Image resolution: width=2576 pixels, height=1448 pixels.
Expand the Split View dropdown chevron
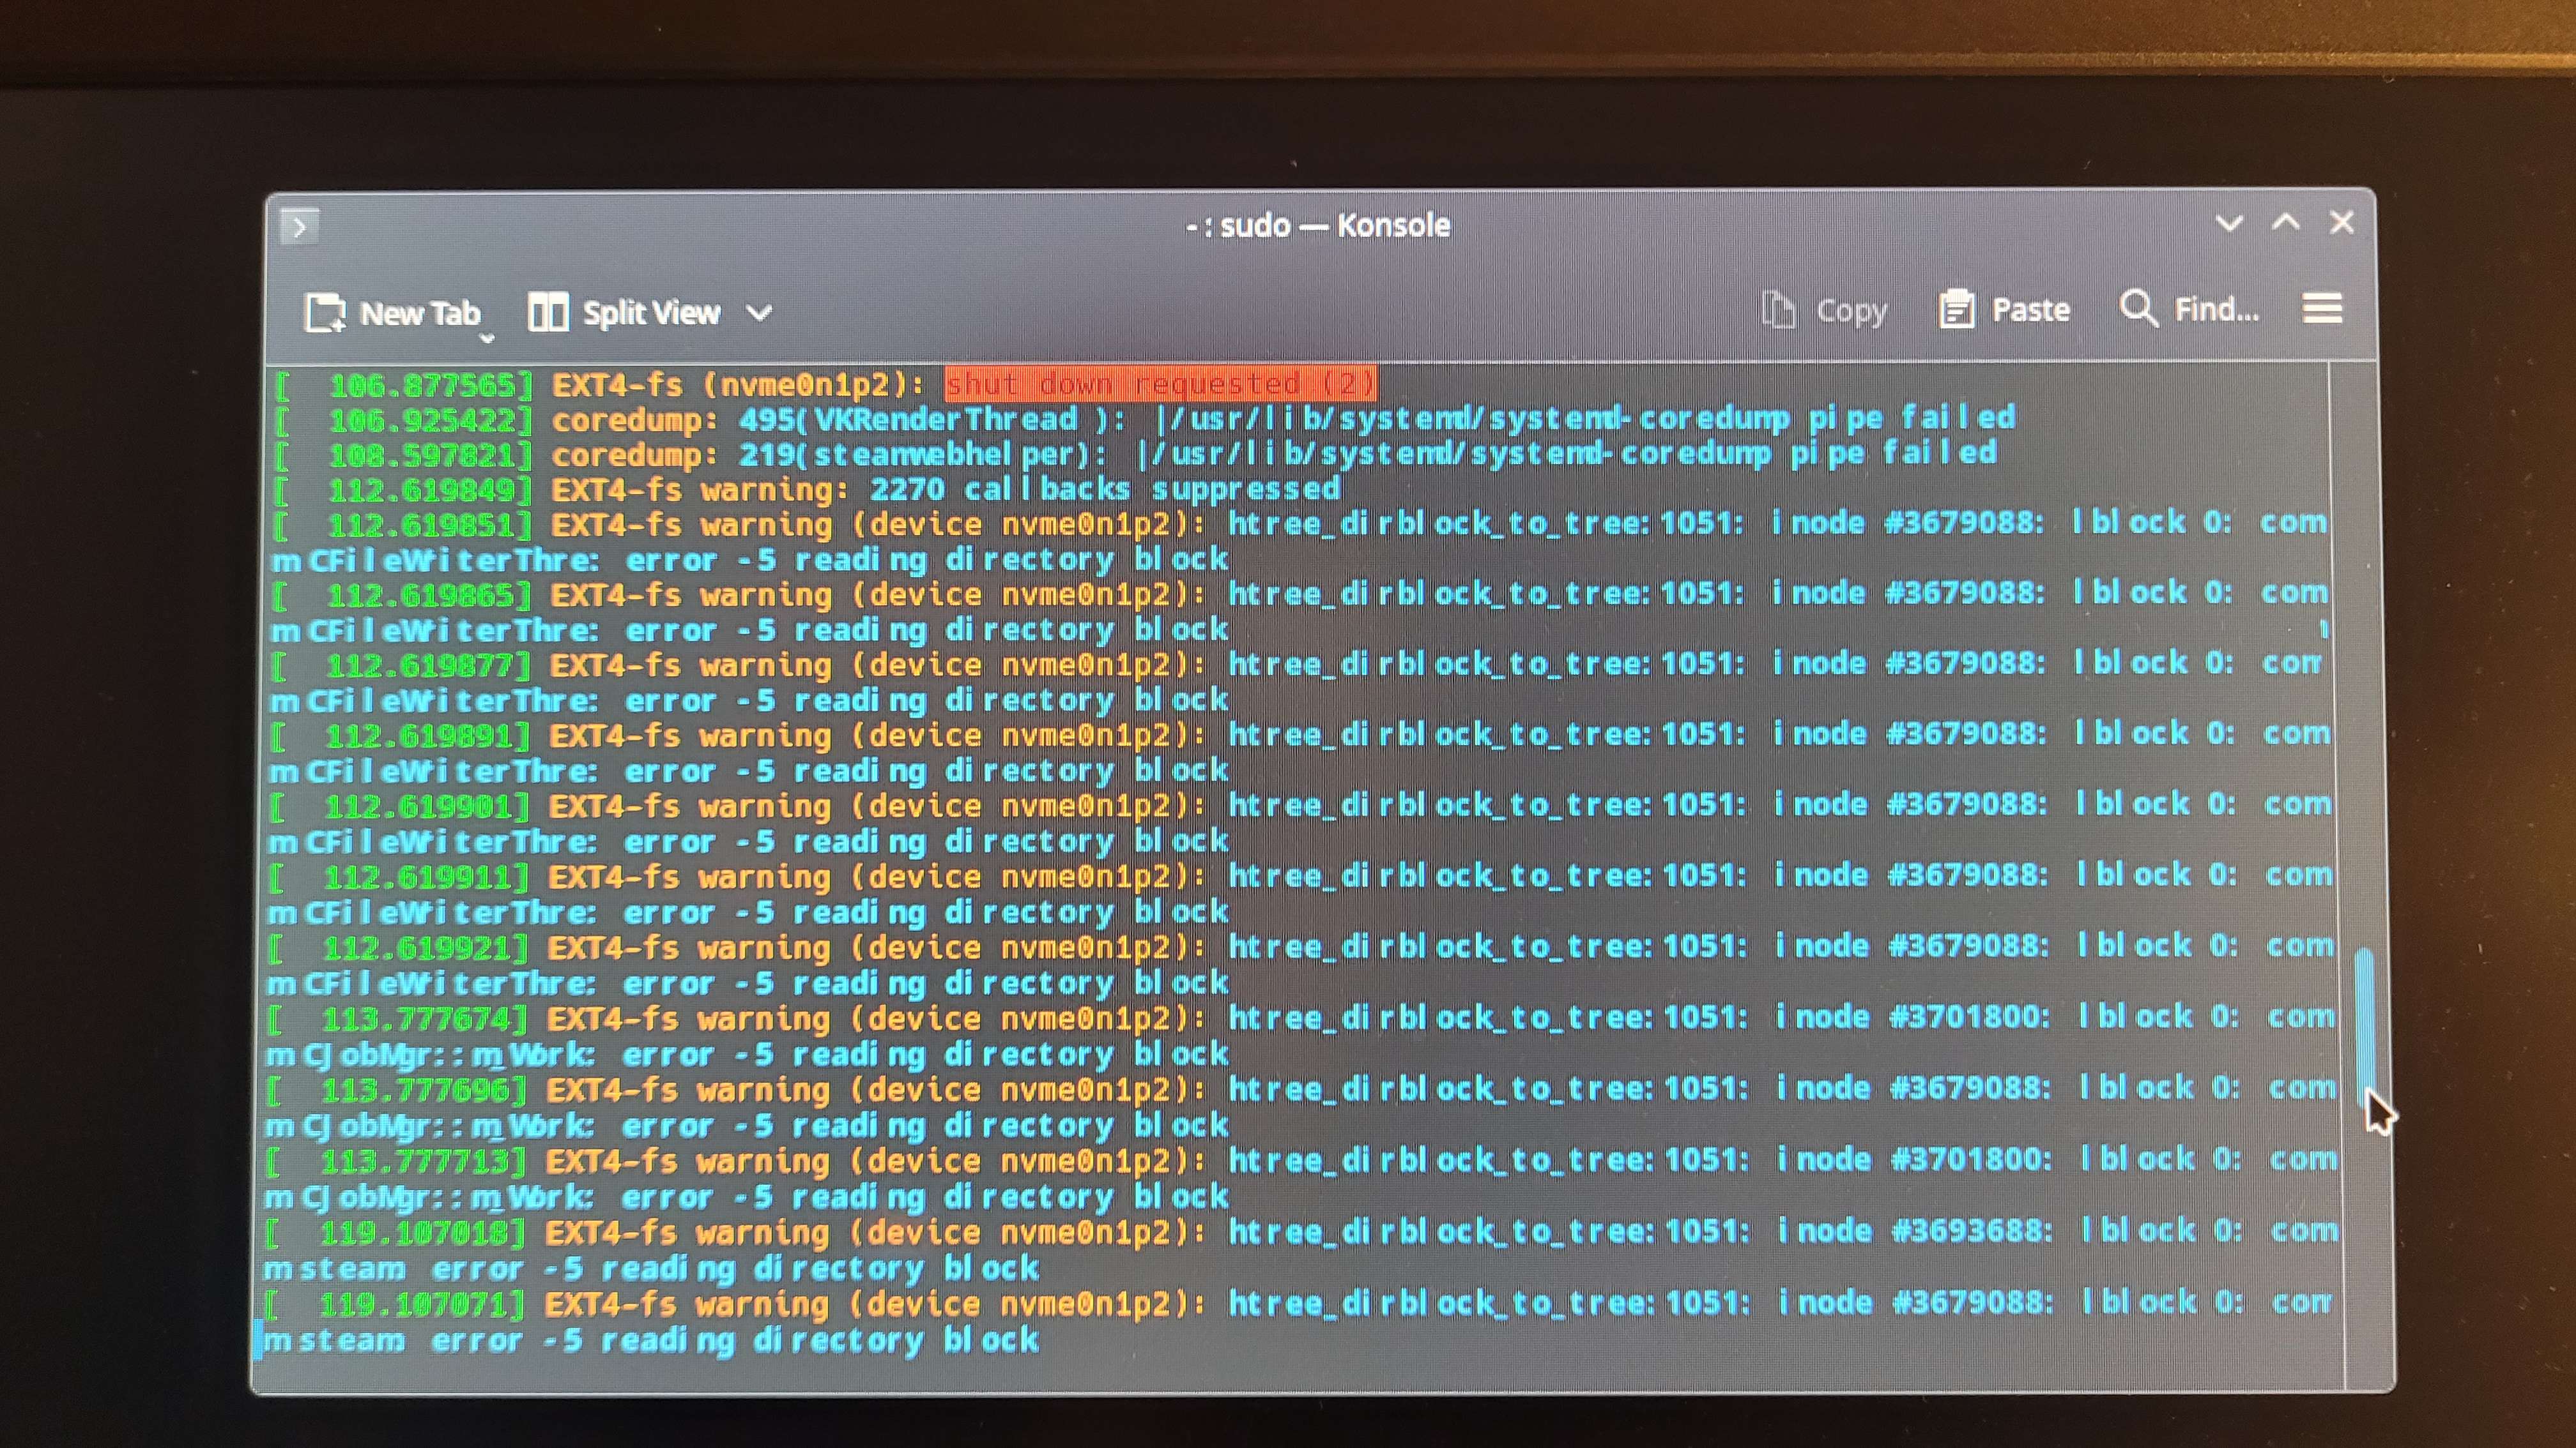pyautogui.click(x=759, y=313)
